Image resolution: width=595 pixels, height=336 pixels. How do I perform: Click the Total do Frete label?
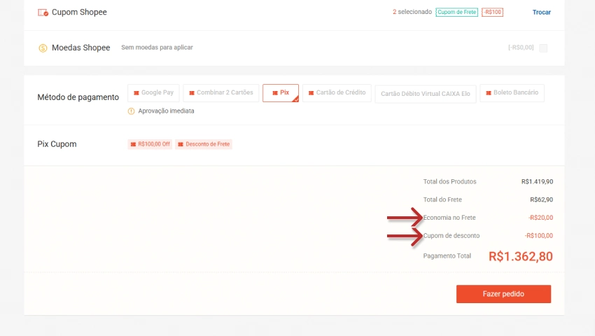tap(442, 199)
